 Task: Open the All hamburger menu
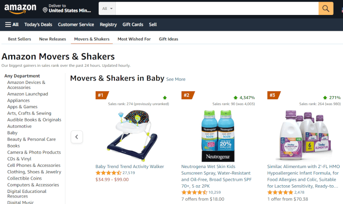[x=12, y=24]
